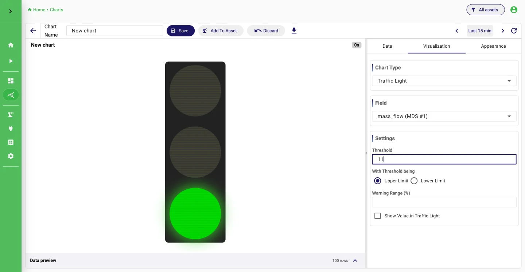The width and height of the screenshot is (525, 272).
Task: Follow the Home breadcrumb link
Action: (x=36, y=10)
